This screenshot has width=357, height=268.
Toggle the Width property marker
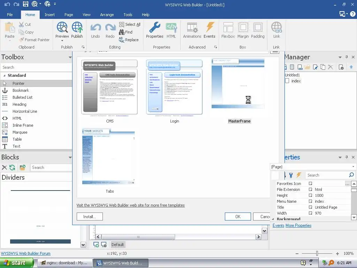pos(310,213)
